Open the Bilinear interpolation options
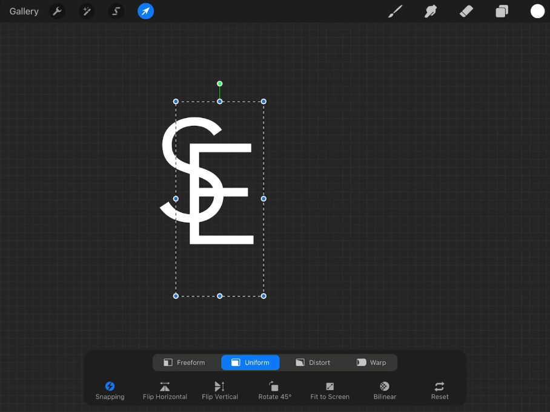 coord(385,391)
